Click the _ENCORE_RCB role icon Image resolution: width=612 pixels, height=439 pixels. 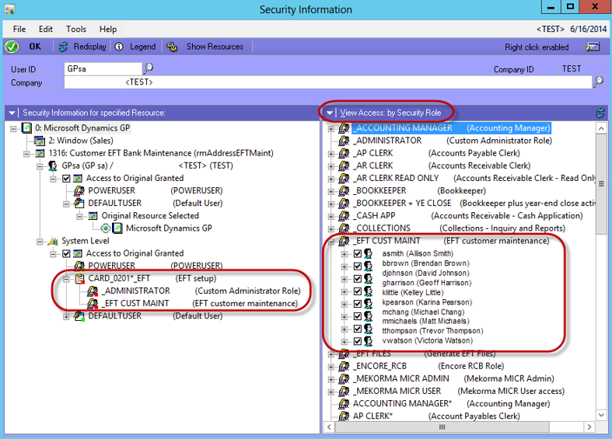(344, 366)
